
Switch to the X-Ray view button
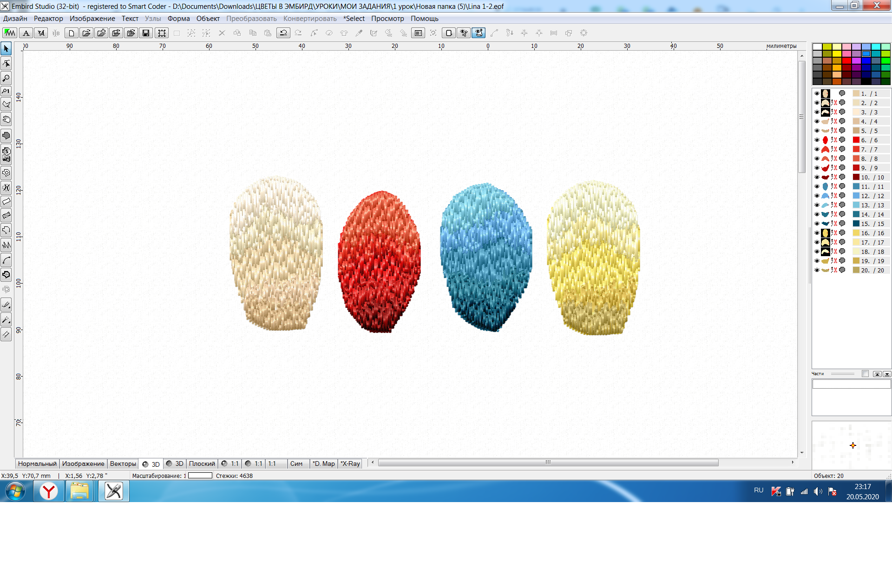click(350, 463)
